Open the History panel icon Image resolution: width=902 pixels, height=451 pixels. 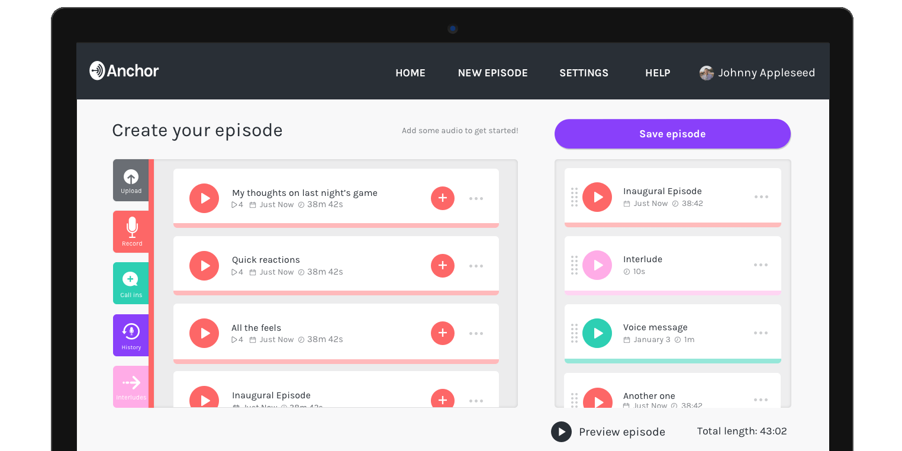pyautogui.click(x=131, y=335)
